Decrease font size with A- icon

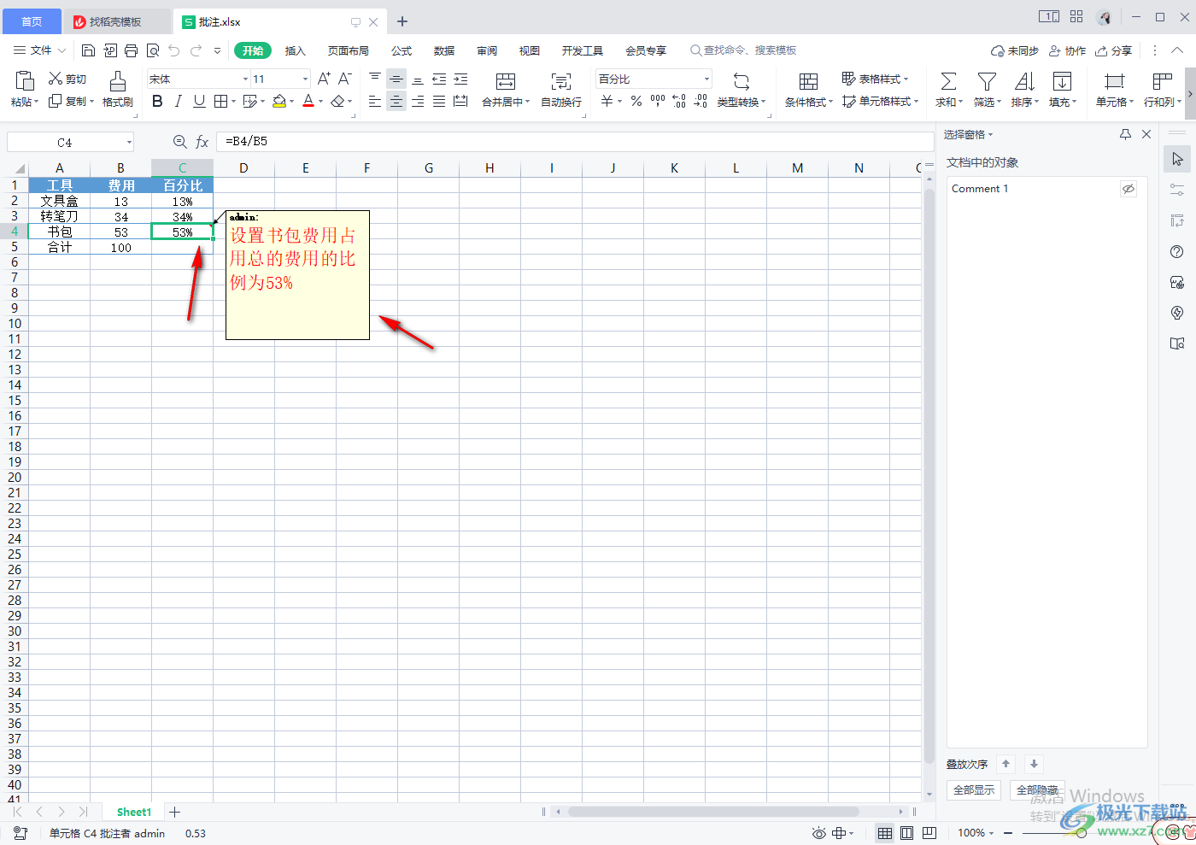tap(345, 79)
